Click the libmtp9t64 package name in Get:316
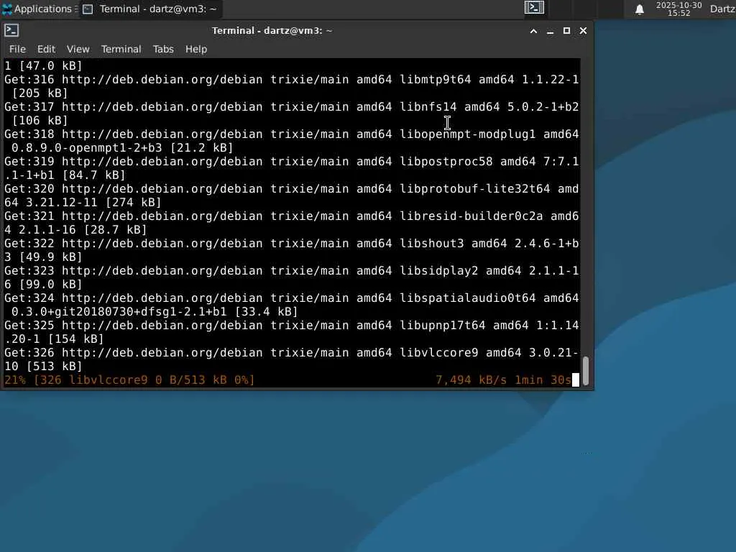 click(435, 79)
